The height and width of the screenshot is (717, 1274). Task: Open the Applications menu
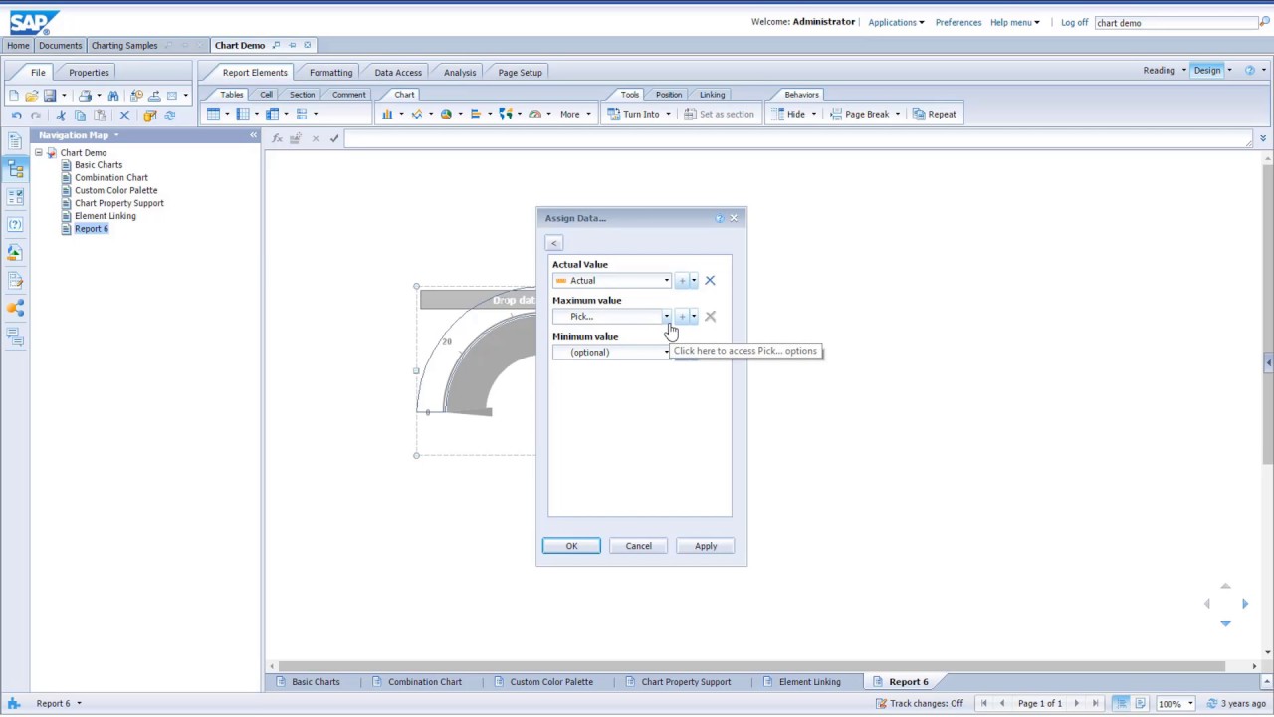(x=896, y=22)
